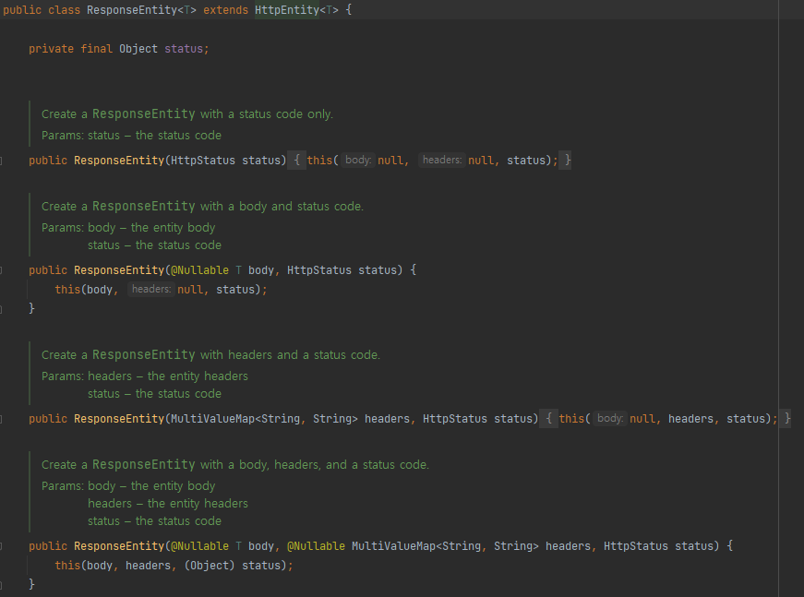Image resolution: width=804 pixels, height=597 pixels.
Task: Click 'body:' hint in HttpStatus-only constructor
Action: pyautogui.click(x=358, y=160)
